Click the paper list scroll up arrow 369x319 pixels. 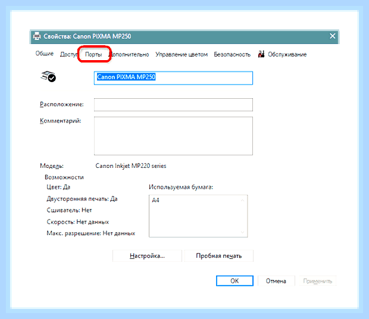tap(242, 200)
